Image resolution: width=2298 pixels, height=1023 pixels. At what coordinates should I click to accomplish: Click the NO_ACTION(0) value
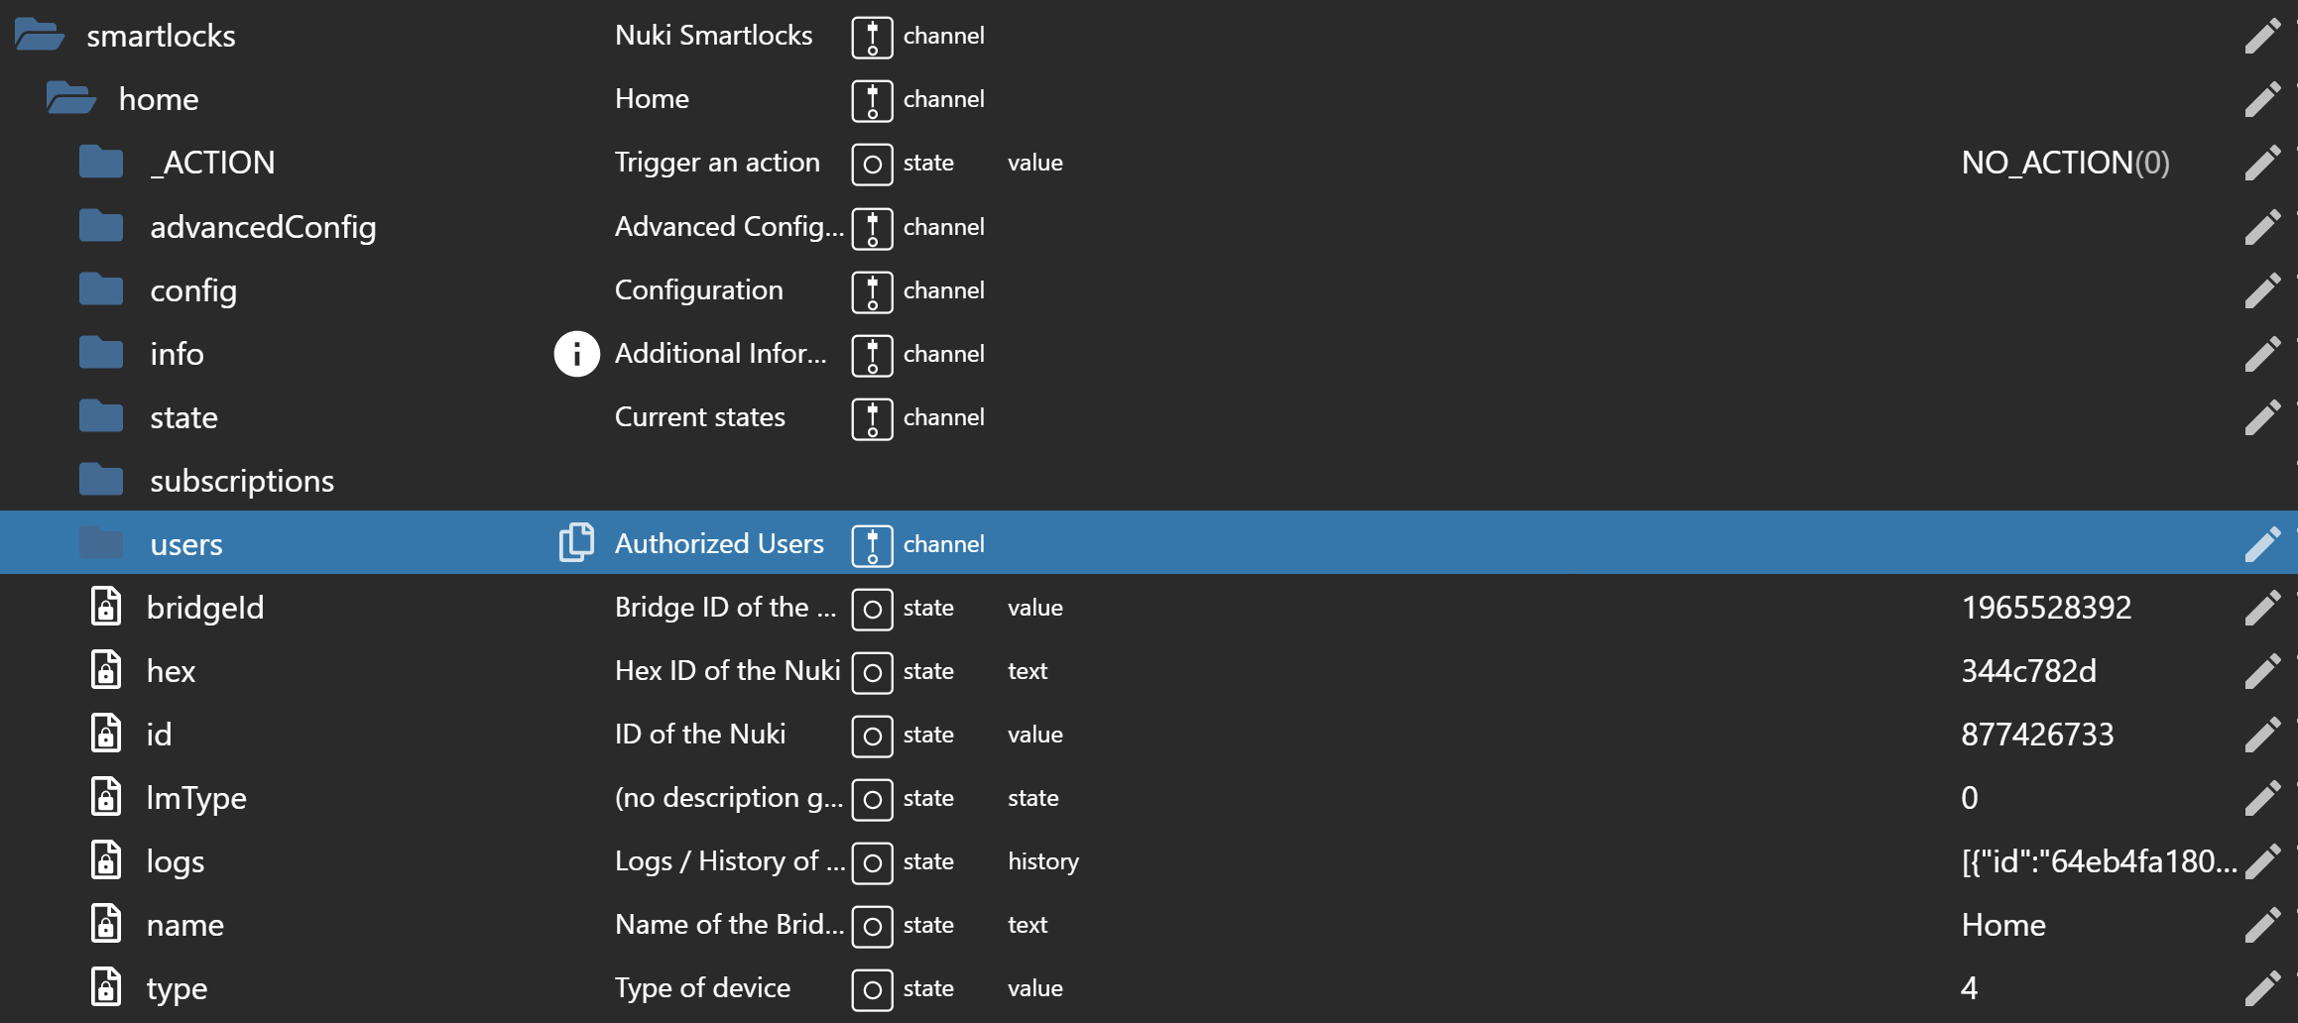pos(2065,163)
